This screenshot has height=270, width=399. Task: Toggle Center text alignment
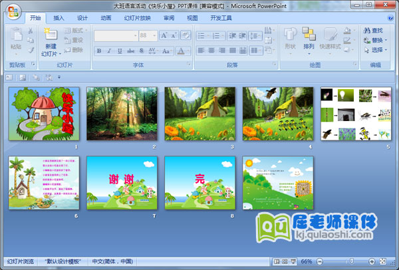[211, 51]
